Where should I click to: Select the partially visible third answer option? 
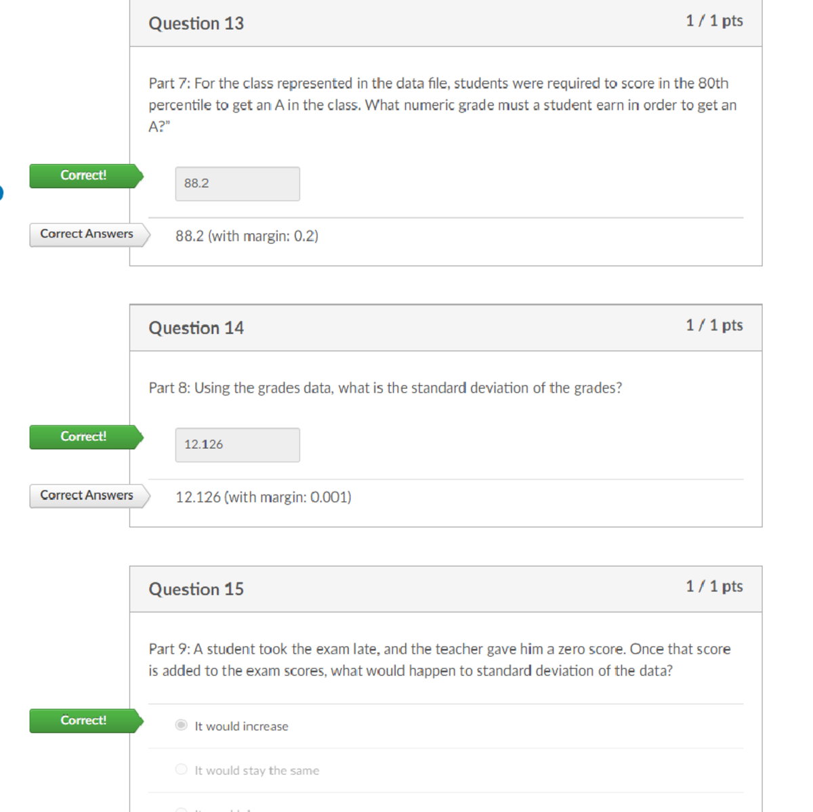click(181, 810)
